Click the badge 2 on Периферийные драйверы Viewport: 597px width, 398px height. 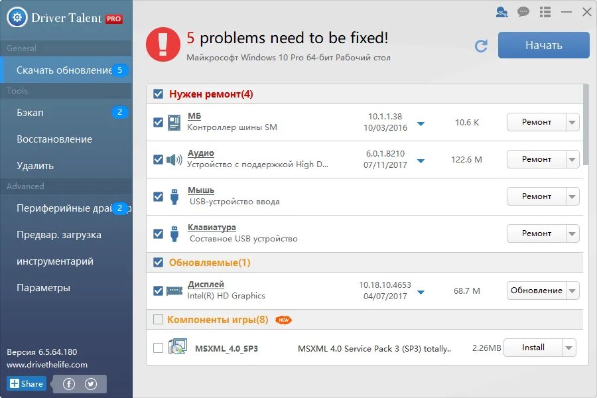coord(119,208)
